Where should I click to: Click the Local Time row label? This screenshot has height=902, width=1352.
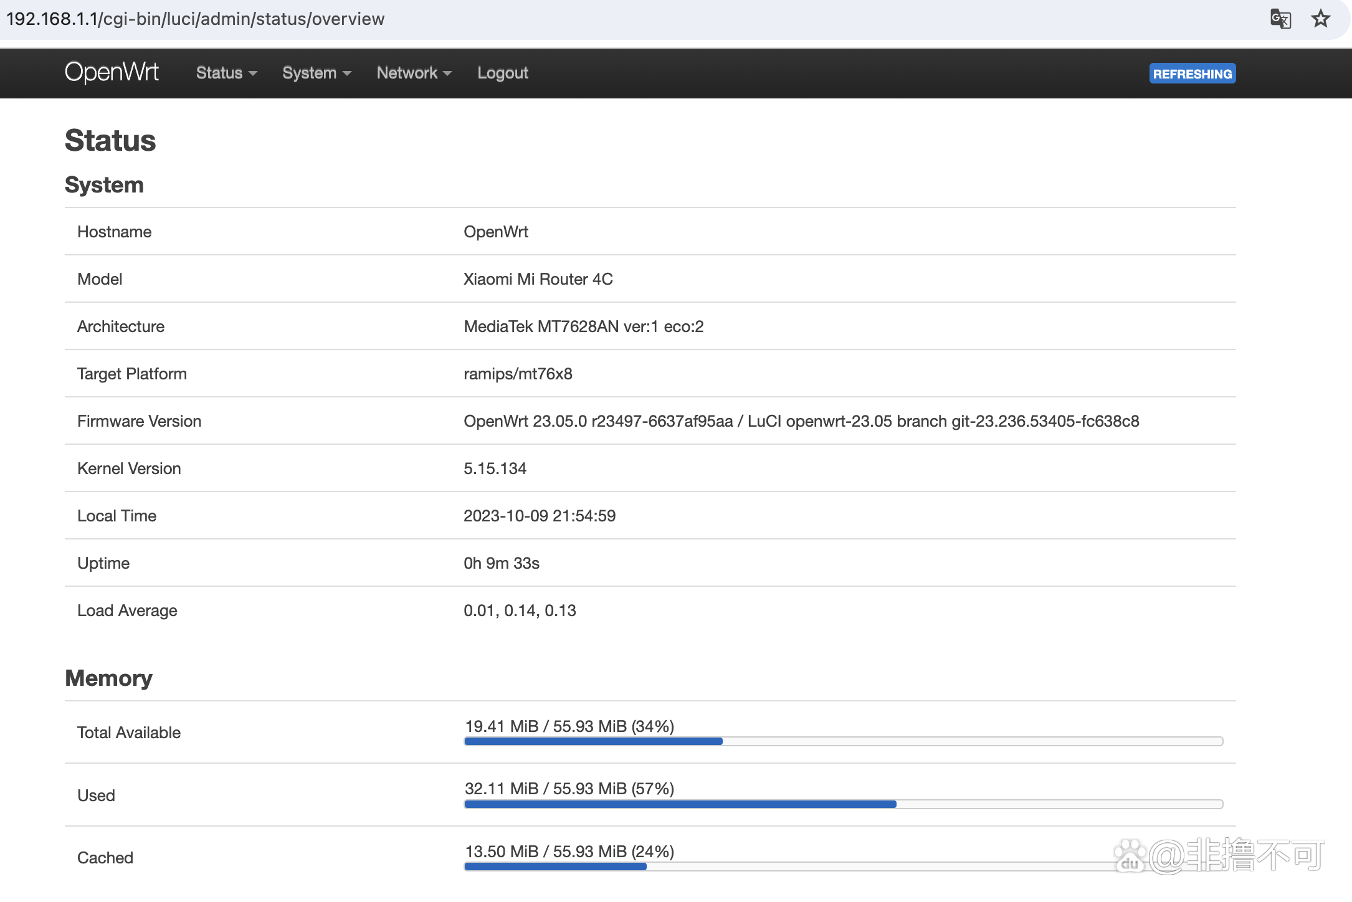click(x=117, y=516)
